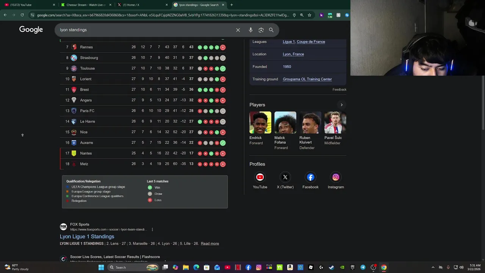The height and width of the screenshot is (273, 485).
Task: Open the Coupe de France link
Action: point(311,42)
